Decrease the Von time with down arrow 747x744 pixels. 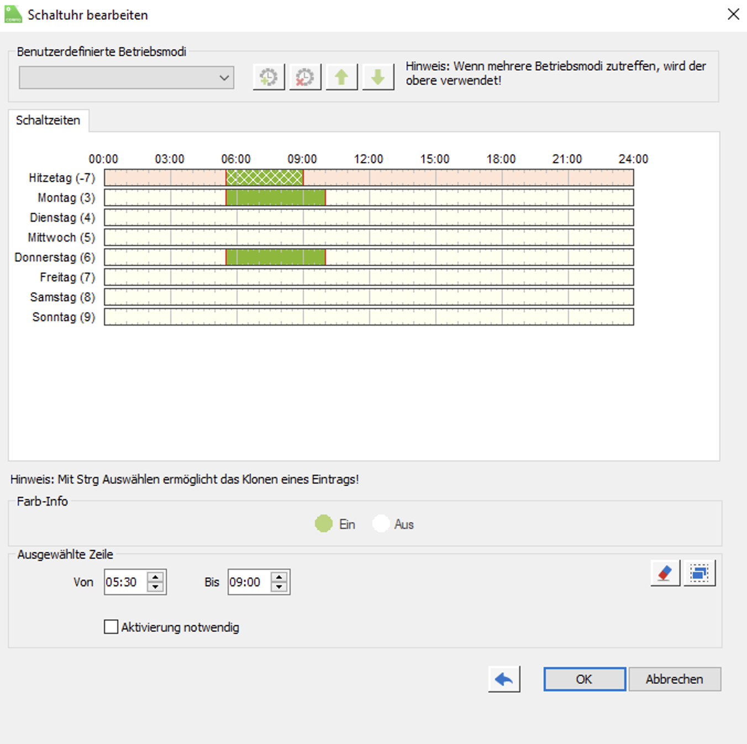pos(156,588)
